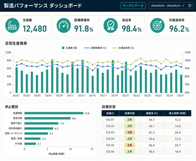Sort by the 稼働率 (%) column header
The image size is (196, 161).
[152, 113]
